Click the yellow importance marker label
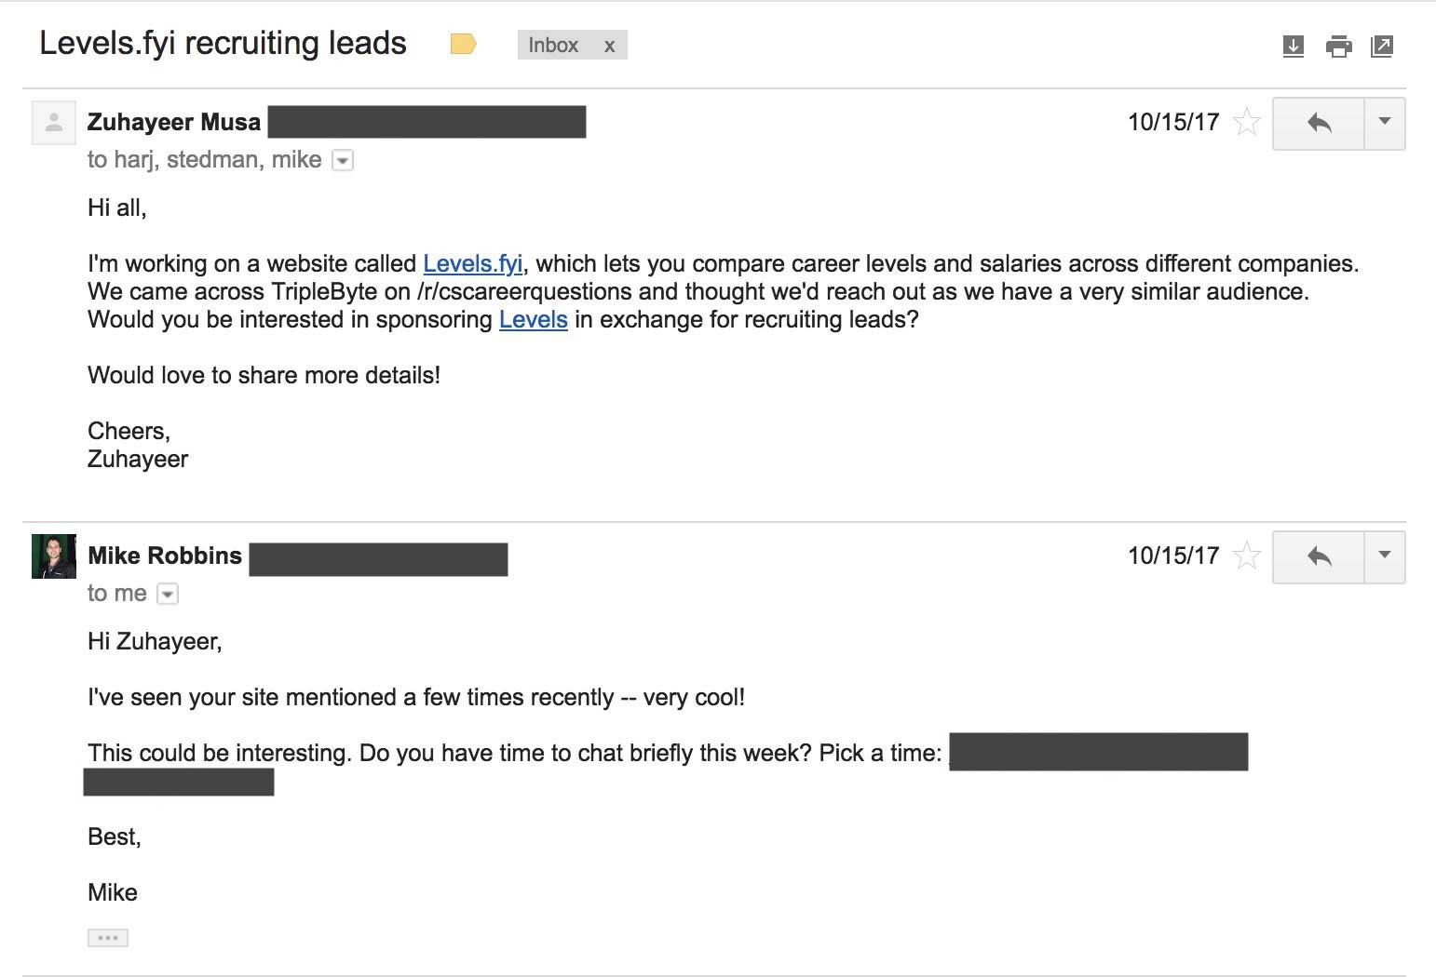This screenshot has width=1436, height=977. click(464, 44)
